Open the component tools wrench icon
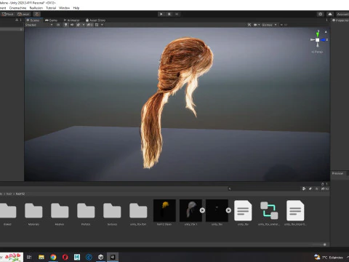 click(249, 25)
